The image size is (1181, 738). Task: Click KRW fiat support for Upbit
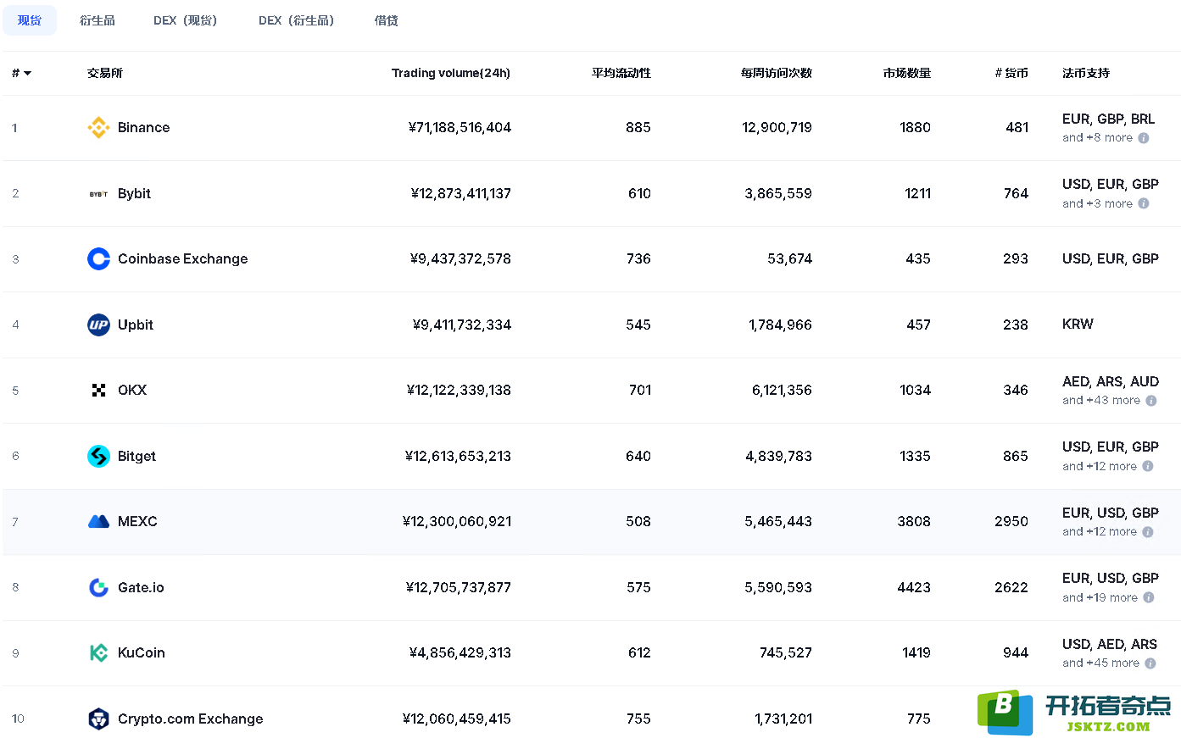[1078, 325]
